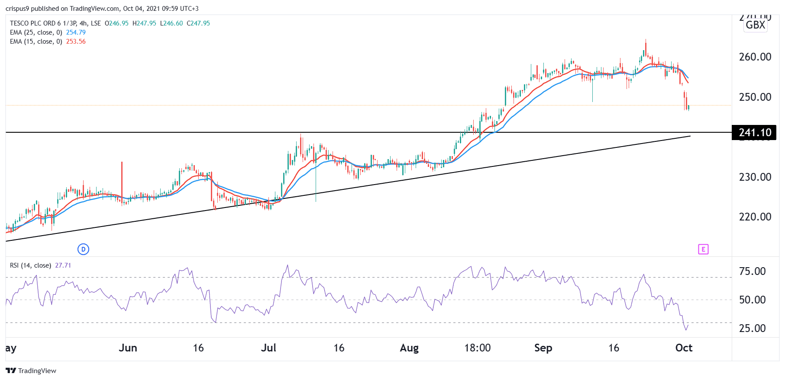Click the RSI 50.00 axis label
Image resolution: width=785 pixels, height=380 pixels.
[x=752, y=300]
